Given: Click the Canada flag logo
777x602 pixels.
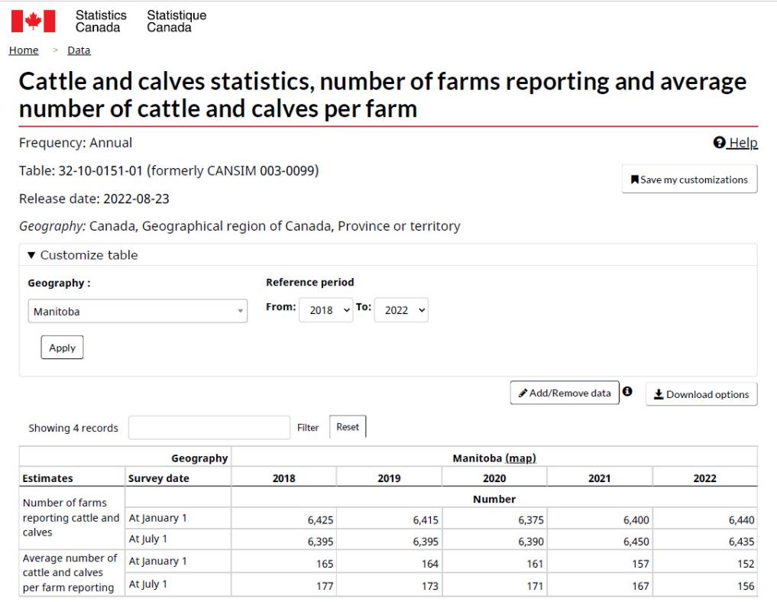Looking at the screenshot, I should coord(33,21).
